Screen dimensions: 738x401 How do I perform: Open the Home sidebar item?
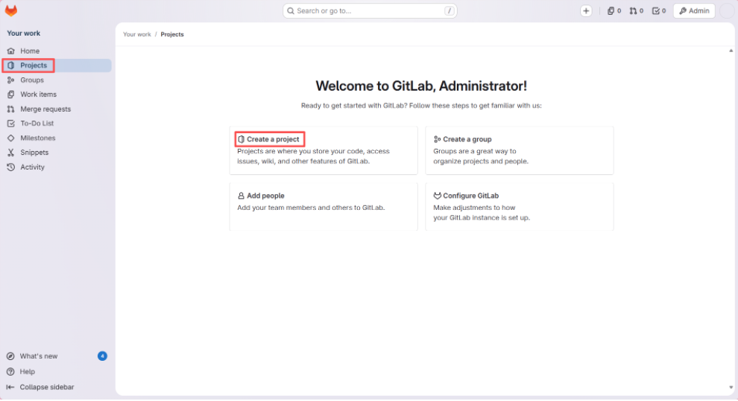tap(57, 51)
